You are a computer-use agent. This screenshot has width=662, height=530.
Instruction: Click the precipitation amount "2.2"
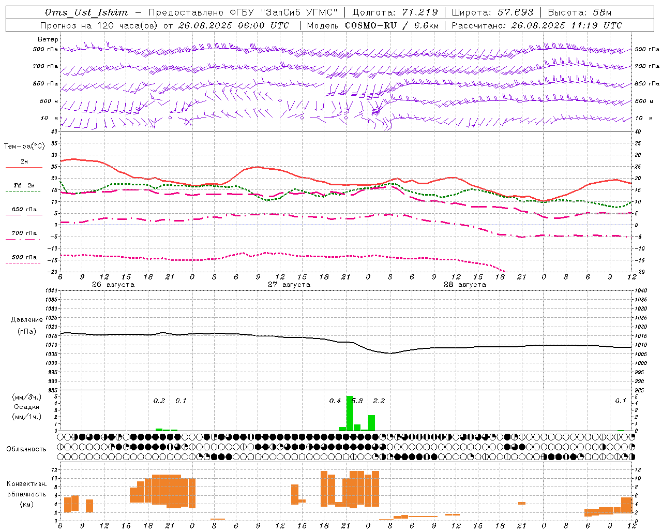pyautogui.click(x=379, y=401)
